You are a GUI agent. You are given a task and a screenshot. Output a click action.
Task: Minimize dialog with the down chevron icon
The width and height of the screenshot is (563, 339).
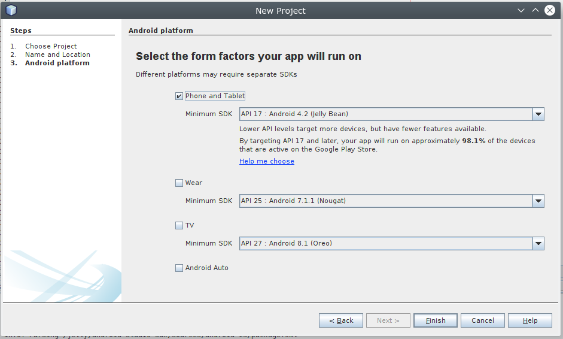tap(521, 10)
